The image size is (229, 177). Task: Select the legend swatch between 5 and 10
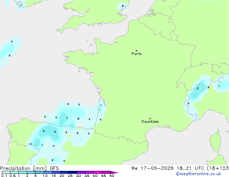[39, 172]
